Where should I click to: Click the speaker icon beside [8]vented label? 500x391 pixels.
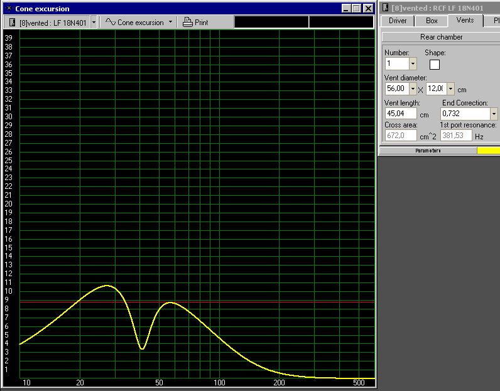click(x=12, y=22)
